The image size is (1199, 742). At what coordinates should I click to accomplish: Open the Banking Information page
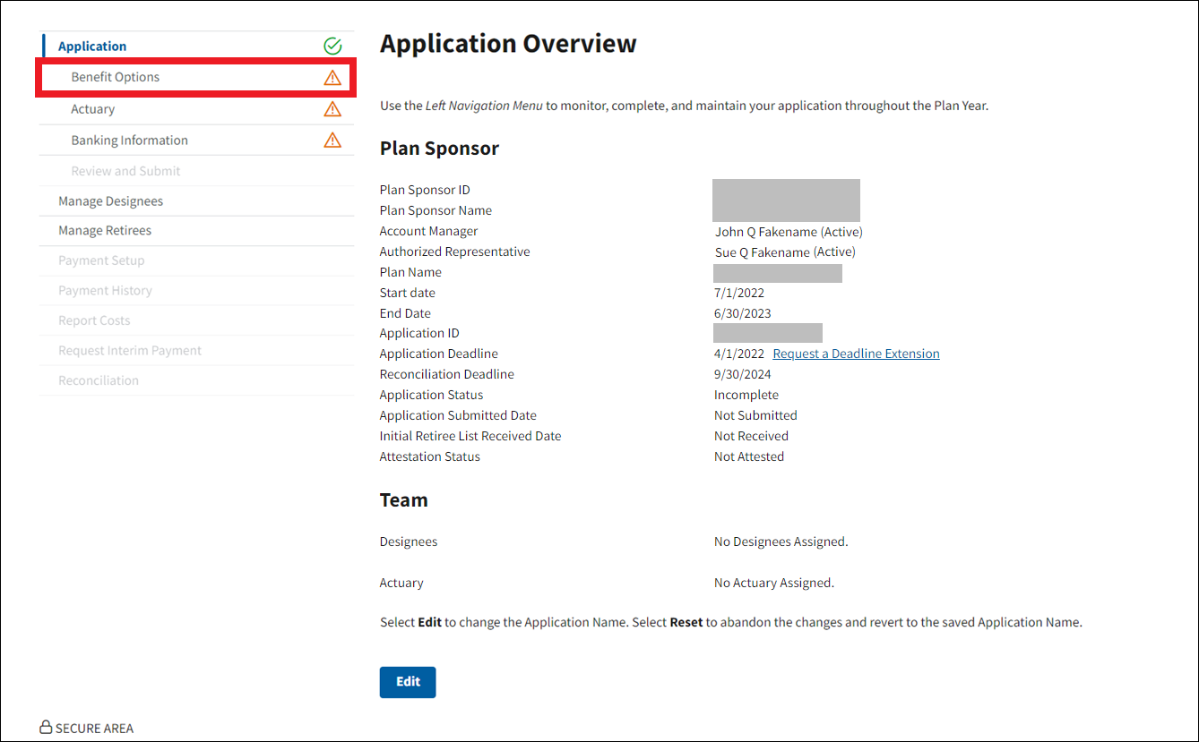[x=130, y=141]
